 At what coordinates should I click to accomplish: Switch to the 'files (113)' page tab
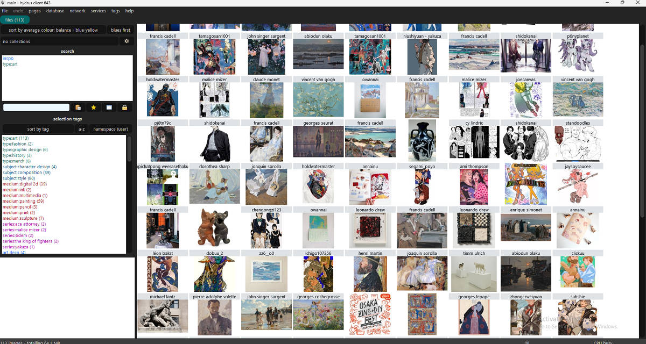tap(15, 20)
